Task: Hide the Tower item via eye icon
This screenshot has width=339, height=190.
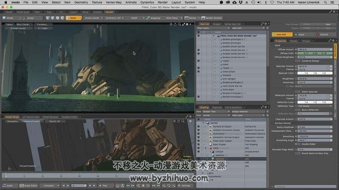Action: 198,61
